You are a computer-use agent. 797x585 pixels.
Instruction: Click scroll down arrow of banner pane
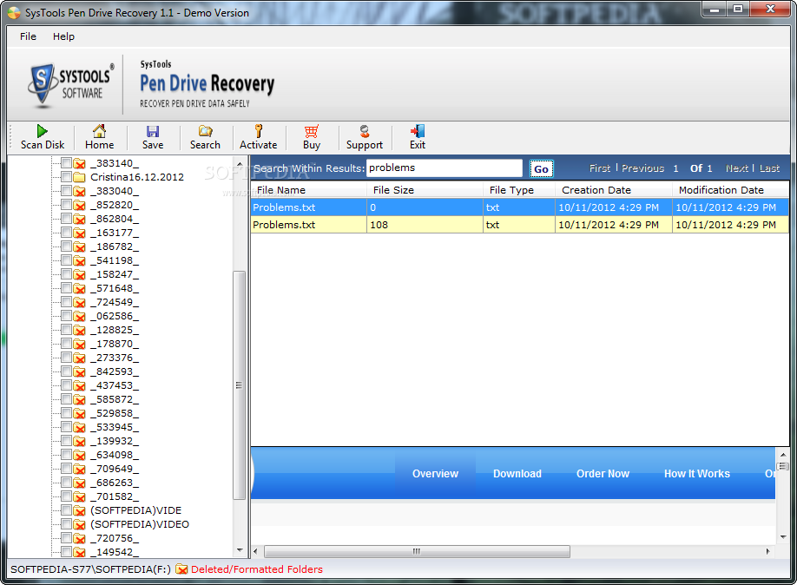(x=783, y=537)
